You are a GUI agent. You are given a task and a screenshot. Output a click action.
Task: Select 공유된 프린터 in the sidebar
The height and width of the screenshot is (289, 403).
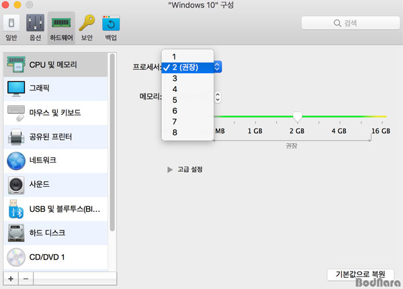coord(56,136)
